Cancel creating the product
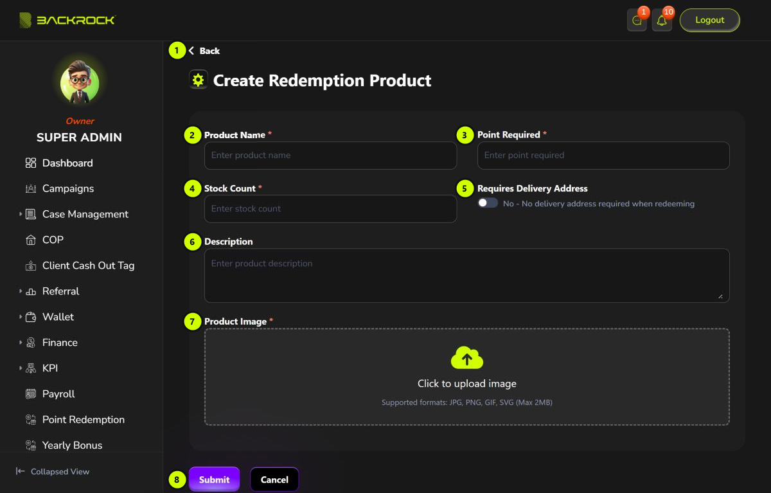This screenshot has width=771, height=493. click(274, 480)
